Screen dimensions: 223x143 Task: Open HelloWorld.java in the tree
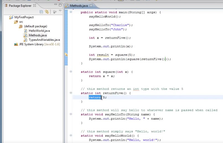pyautogui.click(x=39, y=31)
